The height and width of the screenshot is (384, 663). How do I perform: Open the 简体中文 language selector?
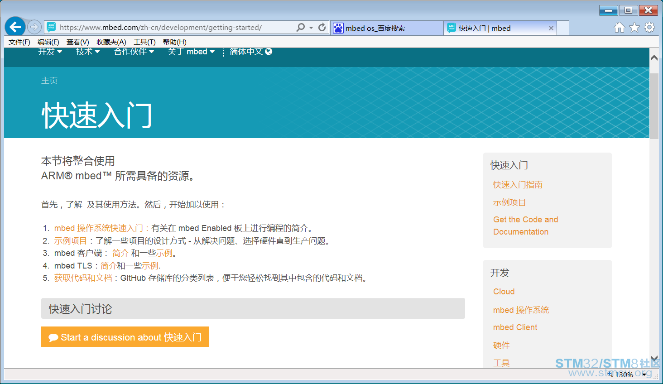pos(251,52)
